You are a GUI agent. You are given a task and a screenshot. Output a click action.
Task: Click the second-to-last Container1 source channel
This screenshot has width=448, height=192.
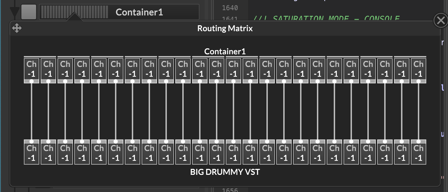pyautogui.click(x=401, y=69)
